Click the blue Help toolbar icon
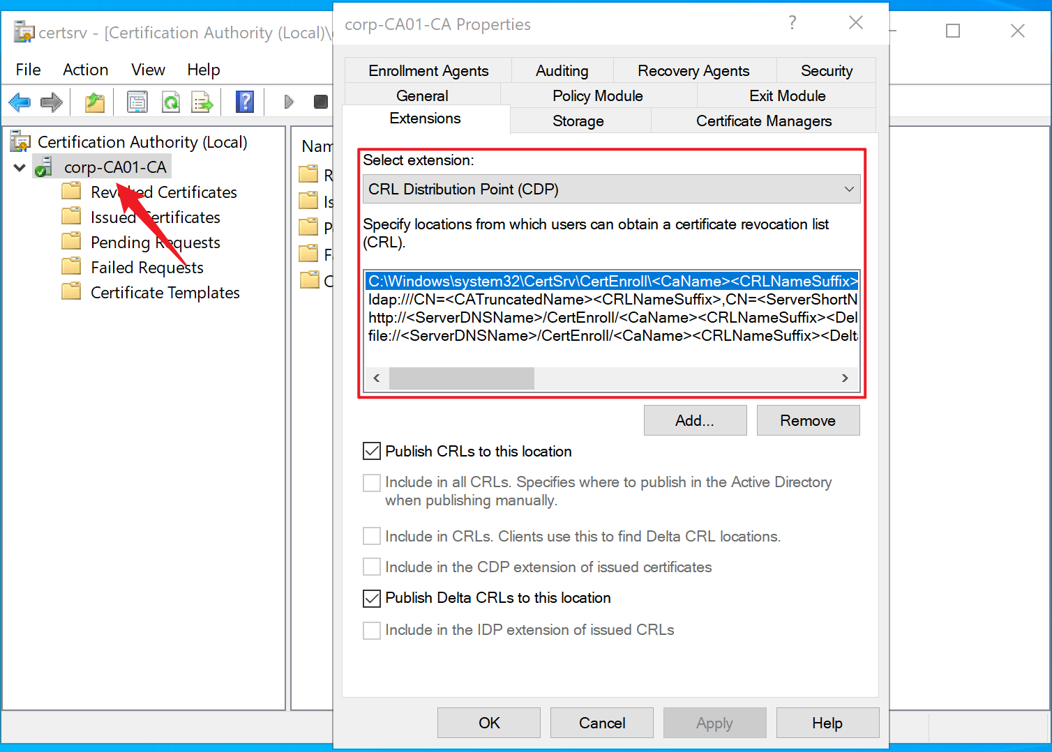The height and width of the screenshot is (752, 1052). [x=245, y=102]
